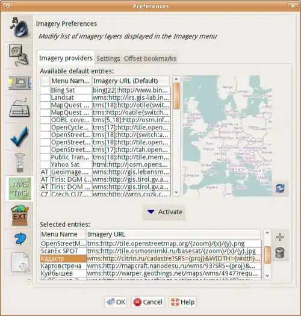The image size is (301, 316).
Task: Open the EXT extensions box icon
Action: tap(19, 215)
